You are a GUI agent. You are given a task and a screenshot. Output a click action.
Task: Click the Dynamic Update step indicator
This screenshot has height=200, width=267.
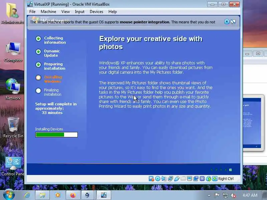(x=38, y=52)
